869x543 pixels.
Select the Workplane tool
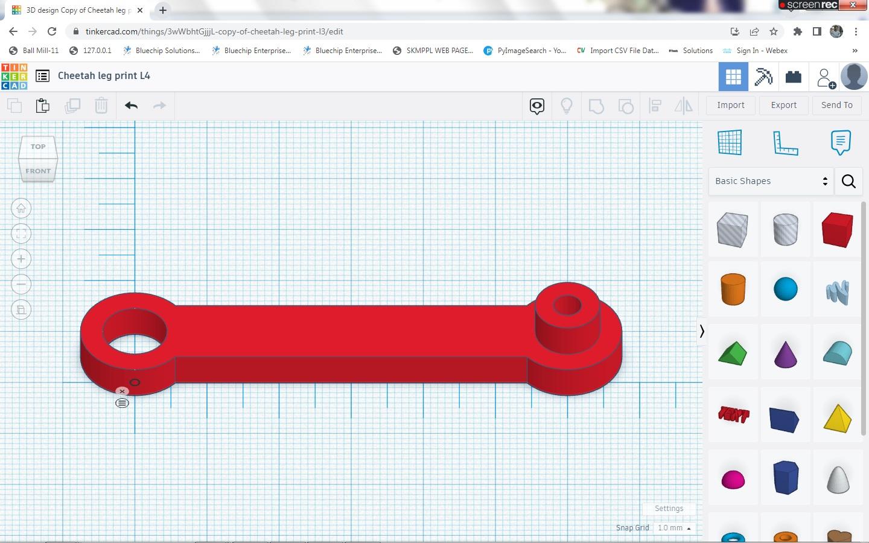[x=730, y=142]
